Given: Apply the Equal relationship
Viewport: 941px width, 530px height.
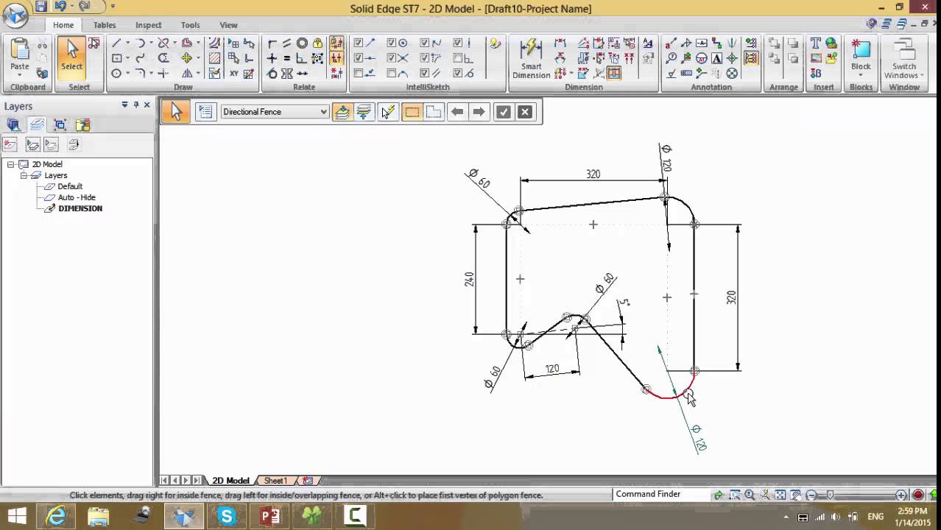Looking at the screenshot, I should pyautogui.click(x=287, y=57).
